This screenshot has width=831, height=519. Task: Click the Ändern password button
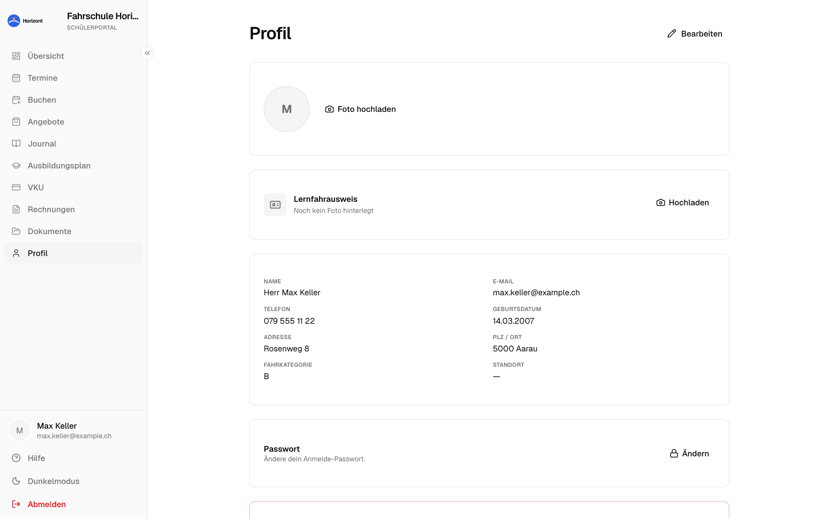(x=689, y=454)
